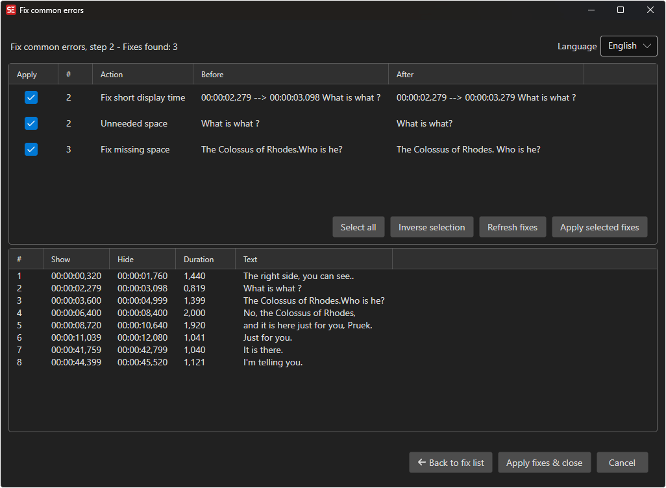Image resolution: width=666 pixels, height=488 pixels.
Task: Click the Select all button
Action: (x=358, y=227)
